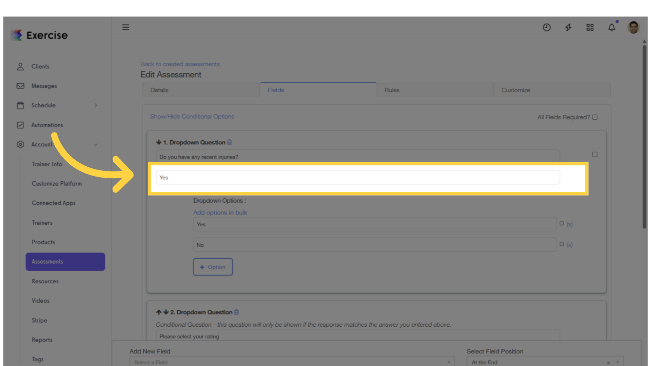
Task: Click Add options in bulk link
Action: [x=220, y=212]
